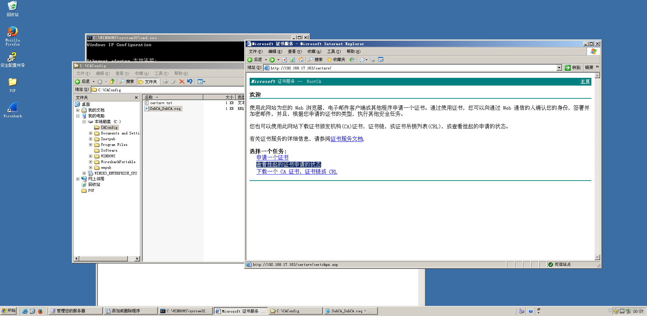
Task: Expand WINDOWS folder tree node
Action: click(90, 156)
